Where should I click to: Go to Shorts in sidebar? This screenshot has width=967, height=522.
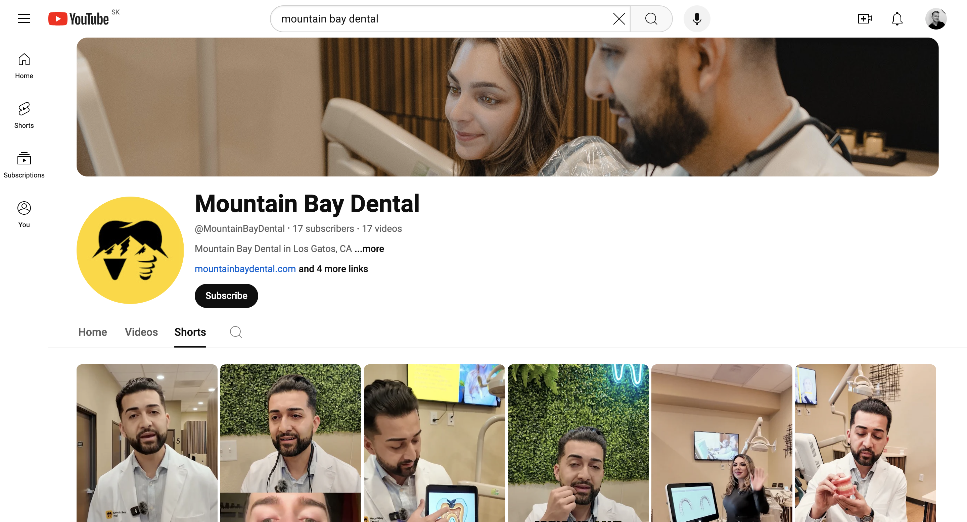tap(24, 115)
